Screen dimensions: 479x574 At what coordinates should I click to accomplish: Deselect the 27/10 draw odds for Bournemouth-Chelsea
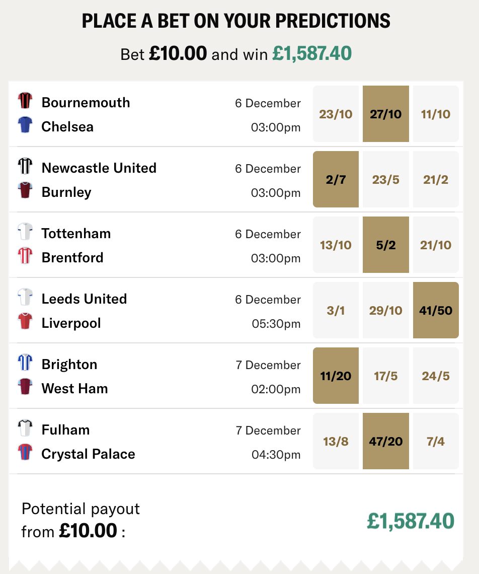click(x=385, y=114)
